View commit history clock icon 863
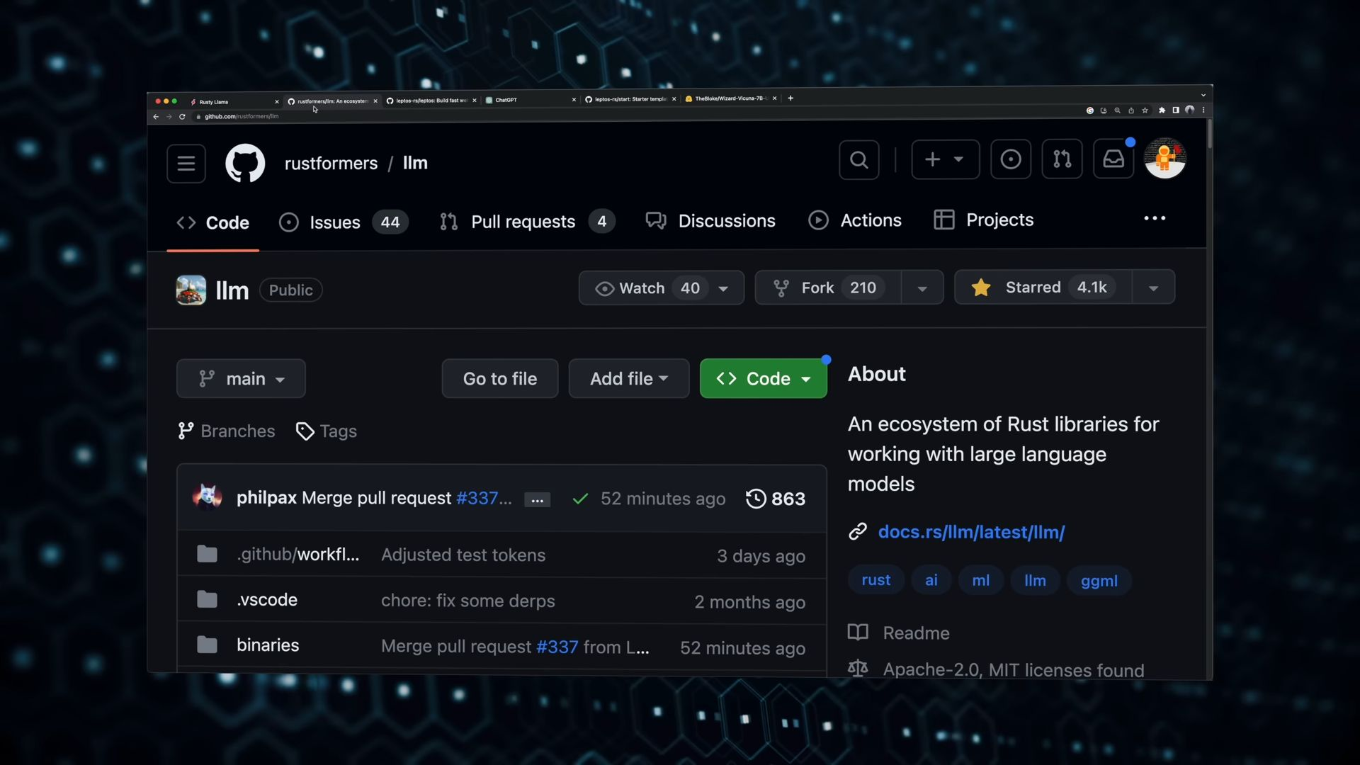Screen dimensions: 1360x765 (776, 499)
